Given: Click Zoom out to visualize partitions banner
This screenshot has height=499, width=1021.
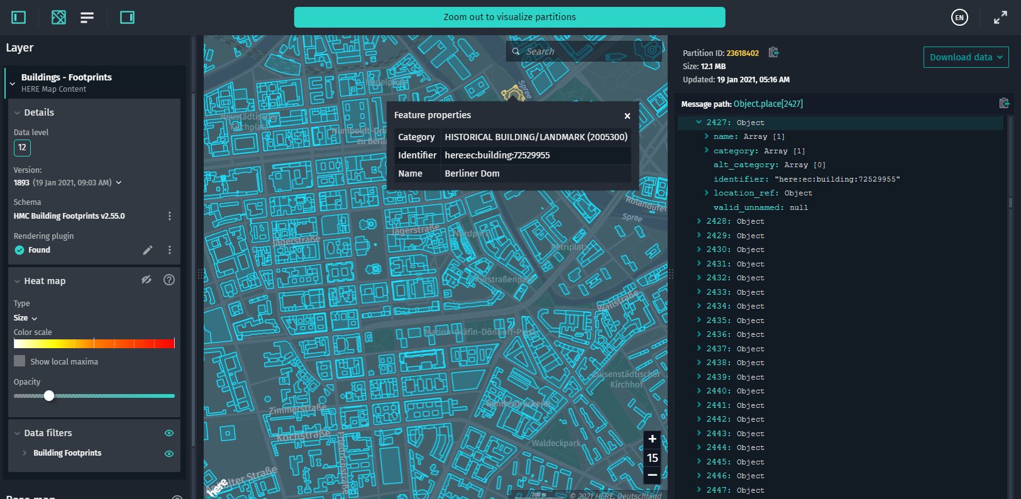Looking at the screenshot, I should pos(509,18).
